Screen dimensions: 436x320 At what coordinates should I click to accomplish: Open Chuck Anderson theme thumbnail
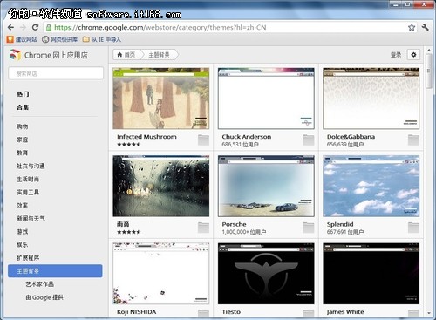pos(266,99)
